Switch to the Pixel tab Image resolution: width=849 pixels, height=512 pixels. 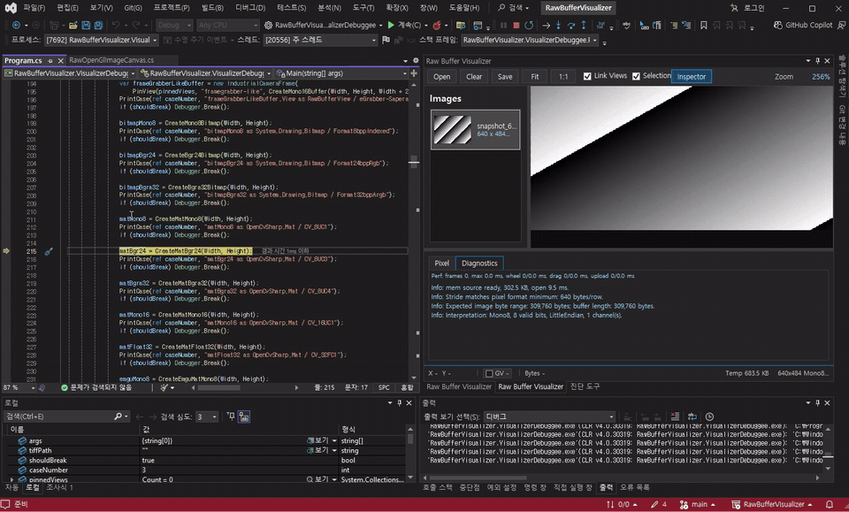coord(442,263)
